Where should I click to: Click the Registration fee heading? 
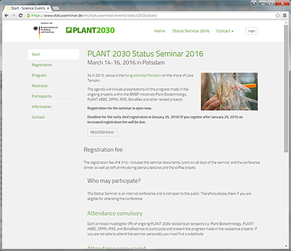[103, 149]
